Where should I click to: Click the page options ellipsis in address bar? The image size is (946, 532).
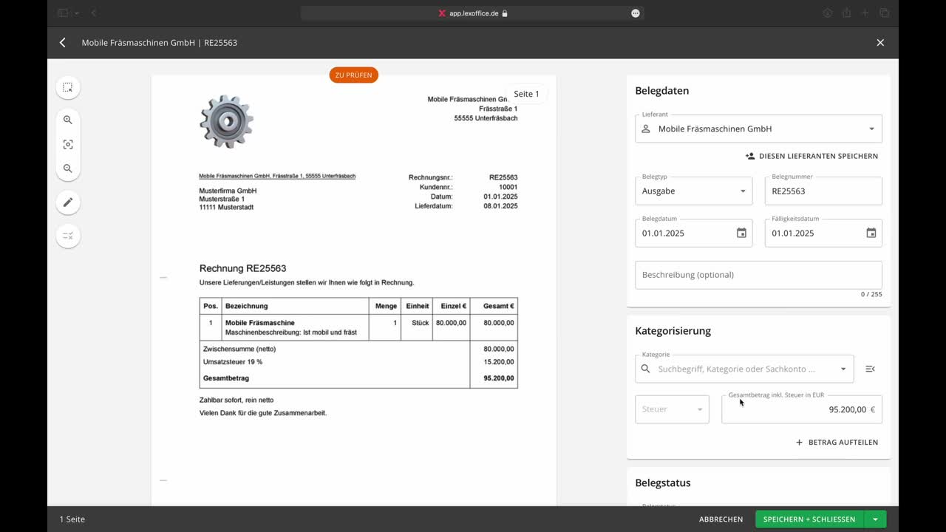coord(636,13)
